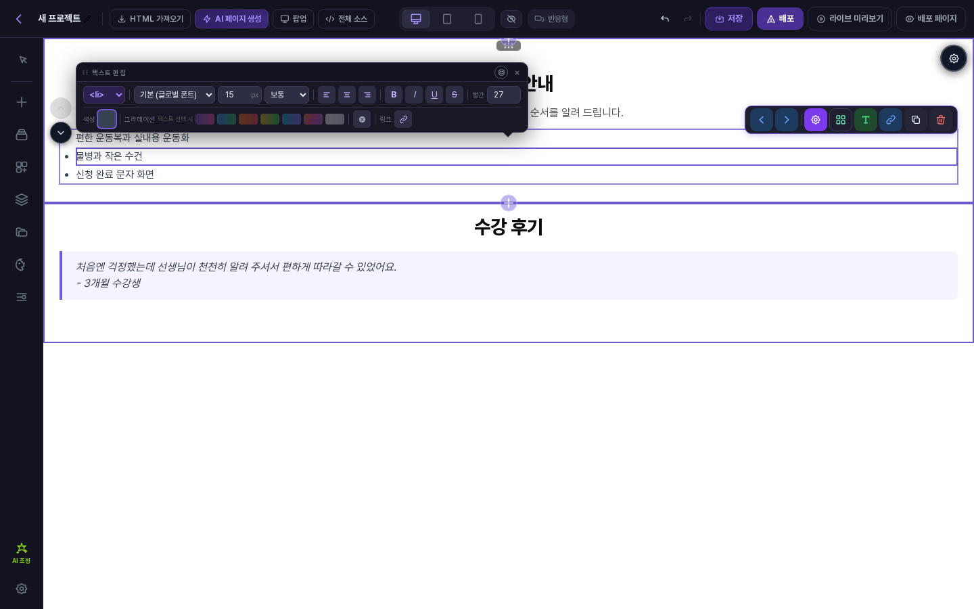The image size is (974, 609).
Task: Toggle italic formatting
Action: coord(414,95)
